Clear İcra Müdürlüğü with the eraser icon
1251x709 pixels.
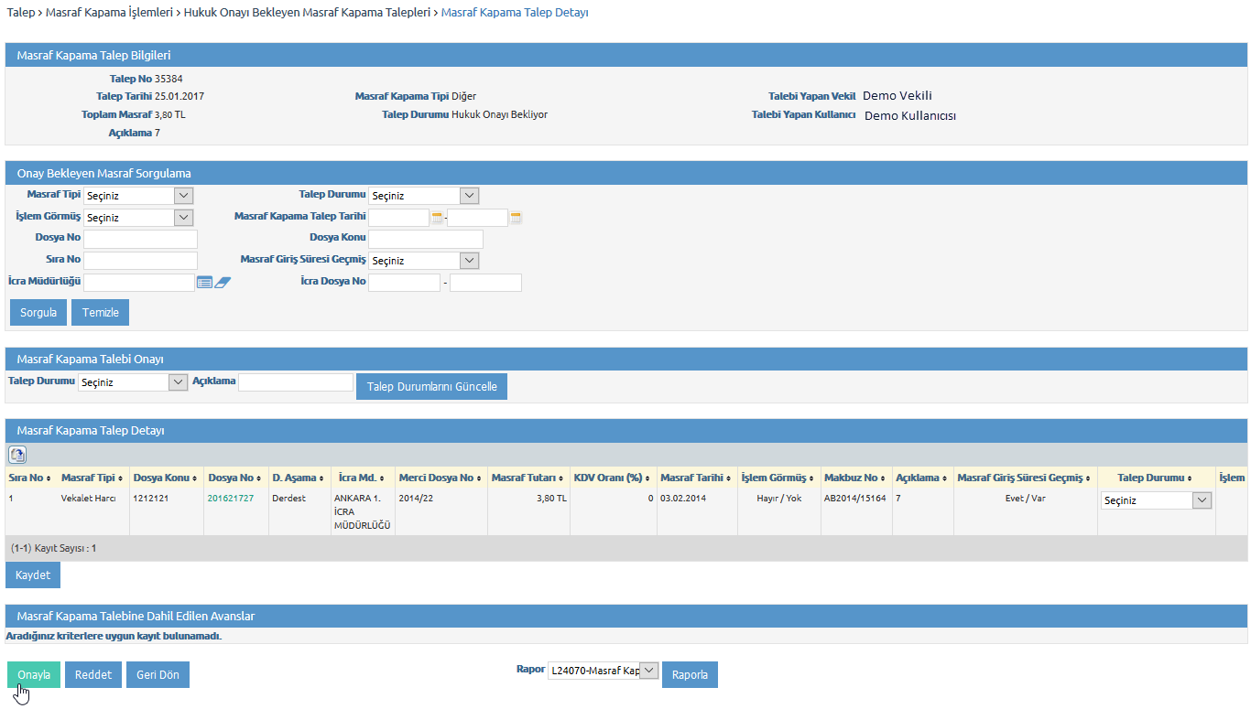(x=223, y=283)
